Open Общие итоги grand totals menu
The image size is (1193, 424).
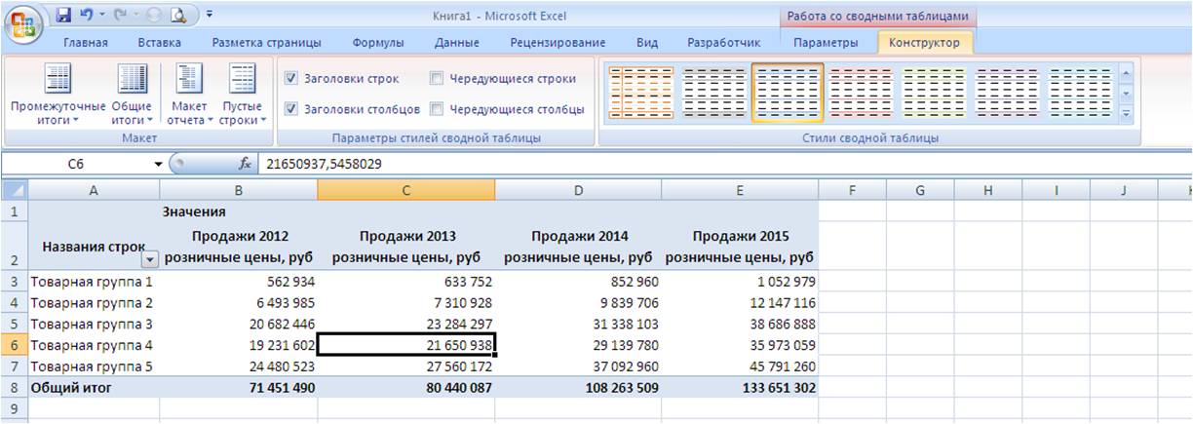pos(132,96)
